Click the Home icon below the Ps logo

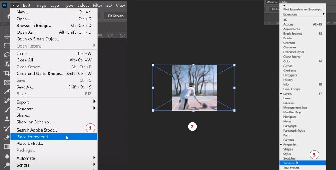click(9, 16)
